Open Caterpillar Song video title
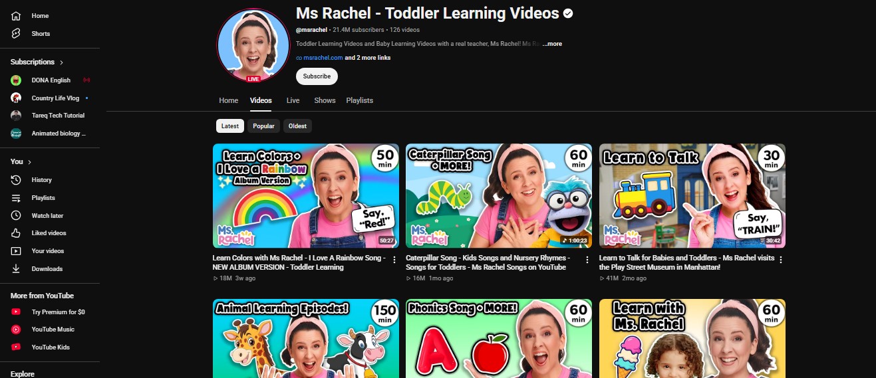Viewport: 876px width, 378px height. point(487,262)
